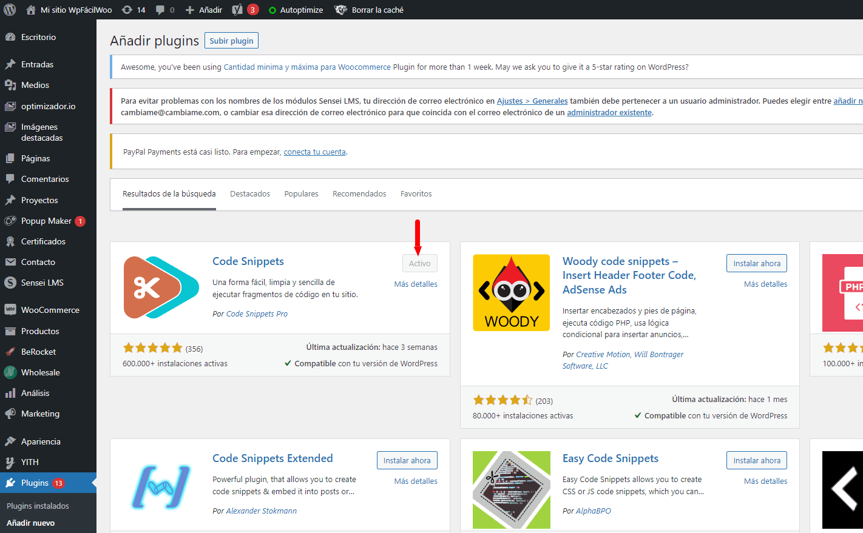Open Woody code snippets plugin title

pos(629,275)
